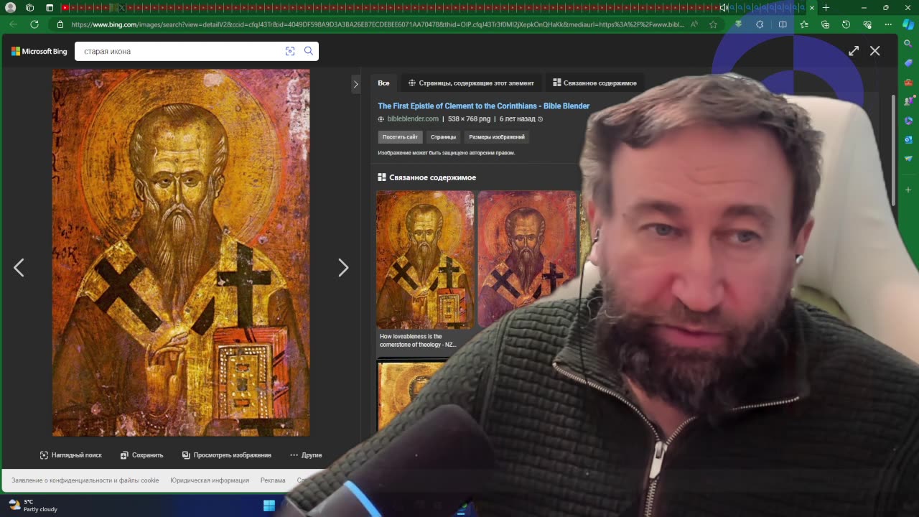Open Browser essentials heart icon
Image resolution: width=919 pixels, height=517 pixels.
point(867,24)
